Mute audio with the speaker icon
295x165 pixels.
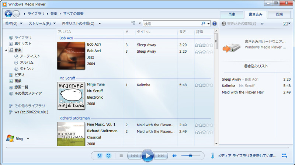[174, 155]
